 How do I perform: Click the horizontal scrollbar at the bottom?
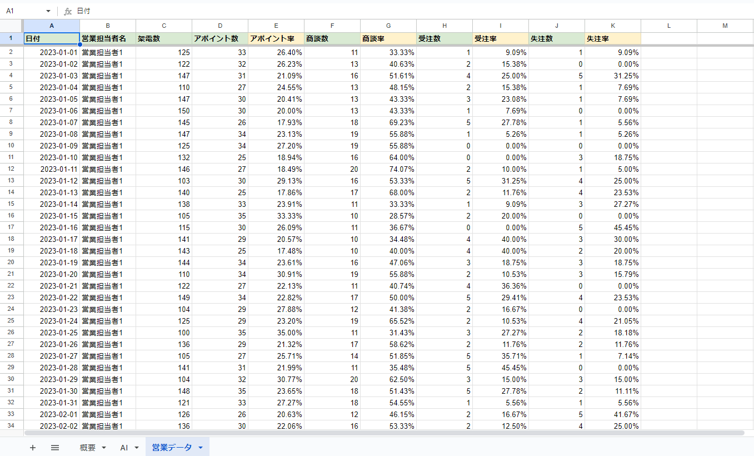(x=383, y=433)
